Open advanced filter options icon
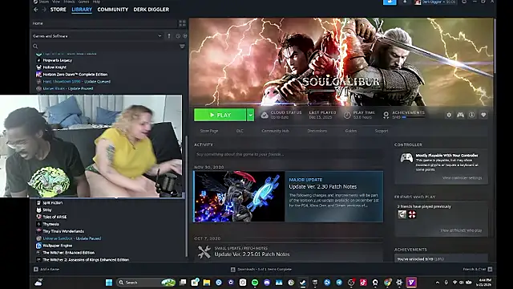The width and height of the screenshot is (513, 289). (182, 47)
